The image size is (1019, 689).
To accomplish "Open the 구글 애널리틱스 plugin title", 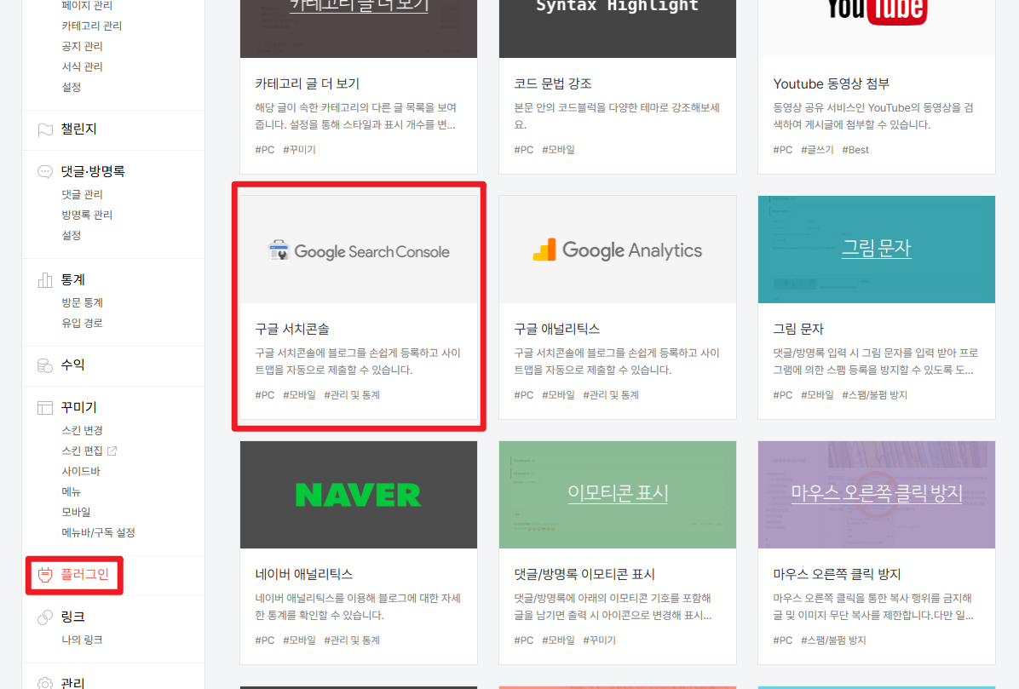I will 557,330.
